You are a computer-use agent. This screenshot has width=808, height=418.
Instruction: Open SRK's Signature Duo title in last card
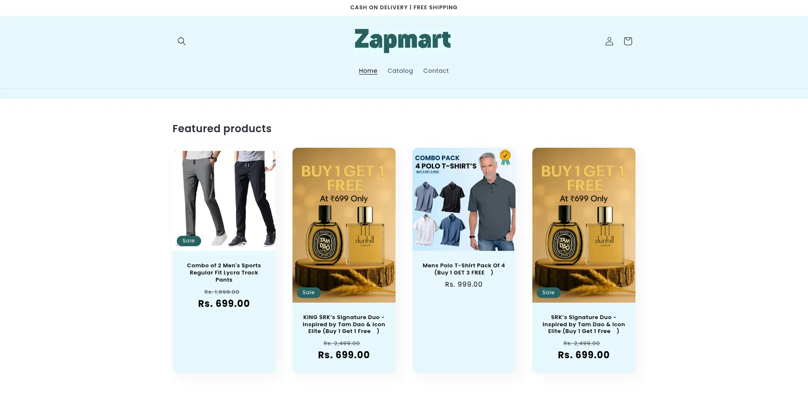(x=584, y=324)
